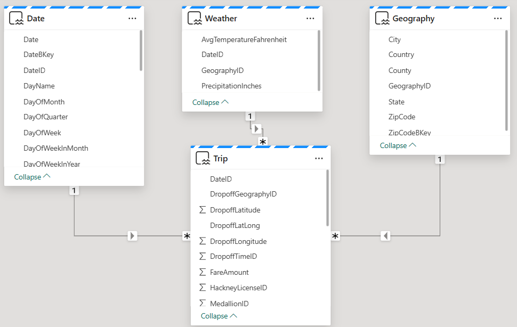This screenshot has height=327, width=517.
Task: Open the Geography table options menu
Action: tap(498, 19)
